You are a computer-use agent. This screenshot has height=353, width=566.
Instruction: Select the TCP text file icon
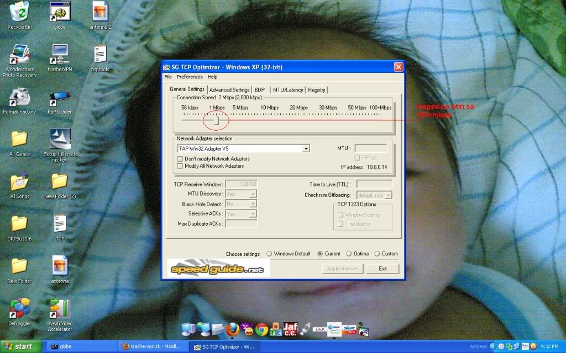pos(60,228)
